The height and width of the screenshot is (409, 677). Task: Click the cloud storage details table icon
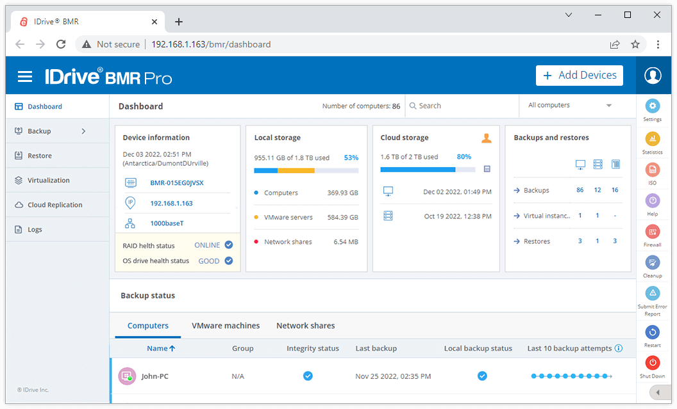[487, 169]
